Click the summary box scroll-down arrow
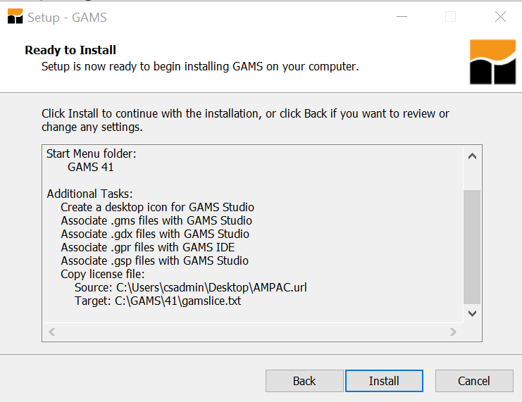The width and height of the screenshot is (522, 402). (x=472, y=313)
